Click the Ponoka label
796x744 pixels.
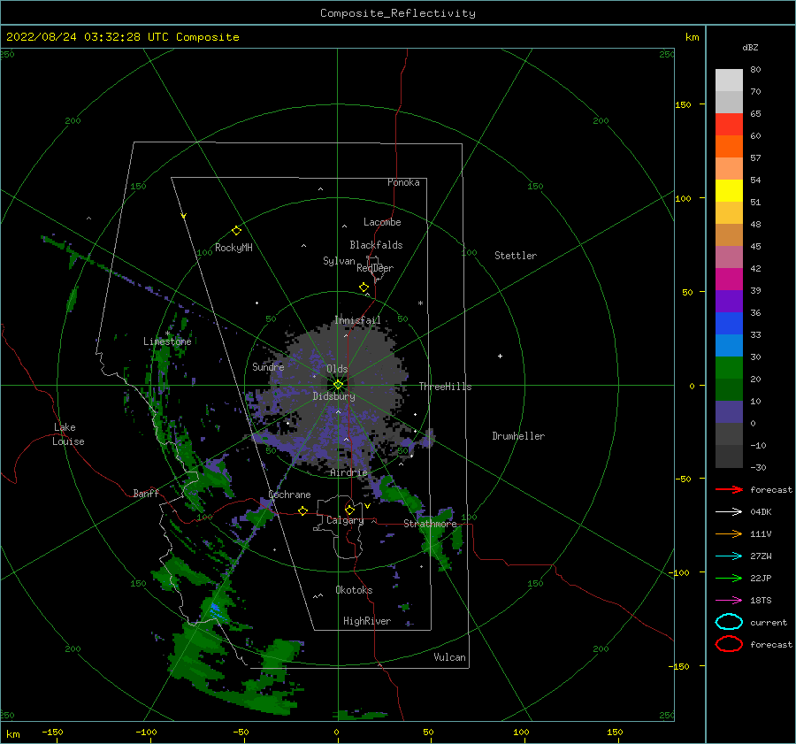coord(403,182)
